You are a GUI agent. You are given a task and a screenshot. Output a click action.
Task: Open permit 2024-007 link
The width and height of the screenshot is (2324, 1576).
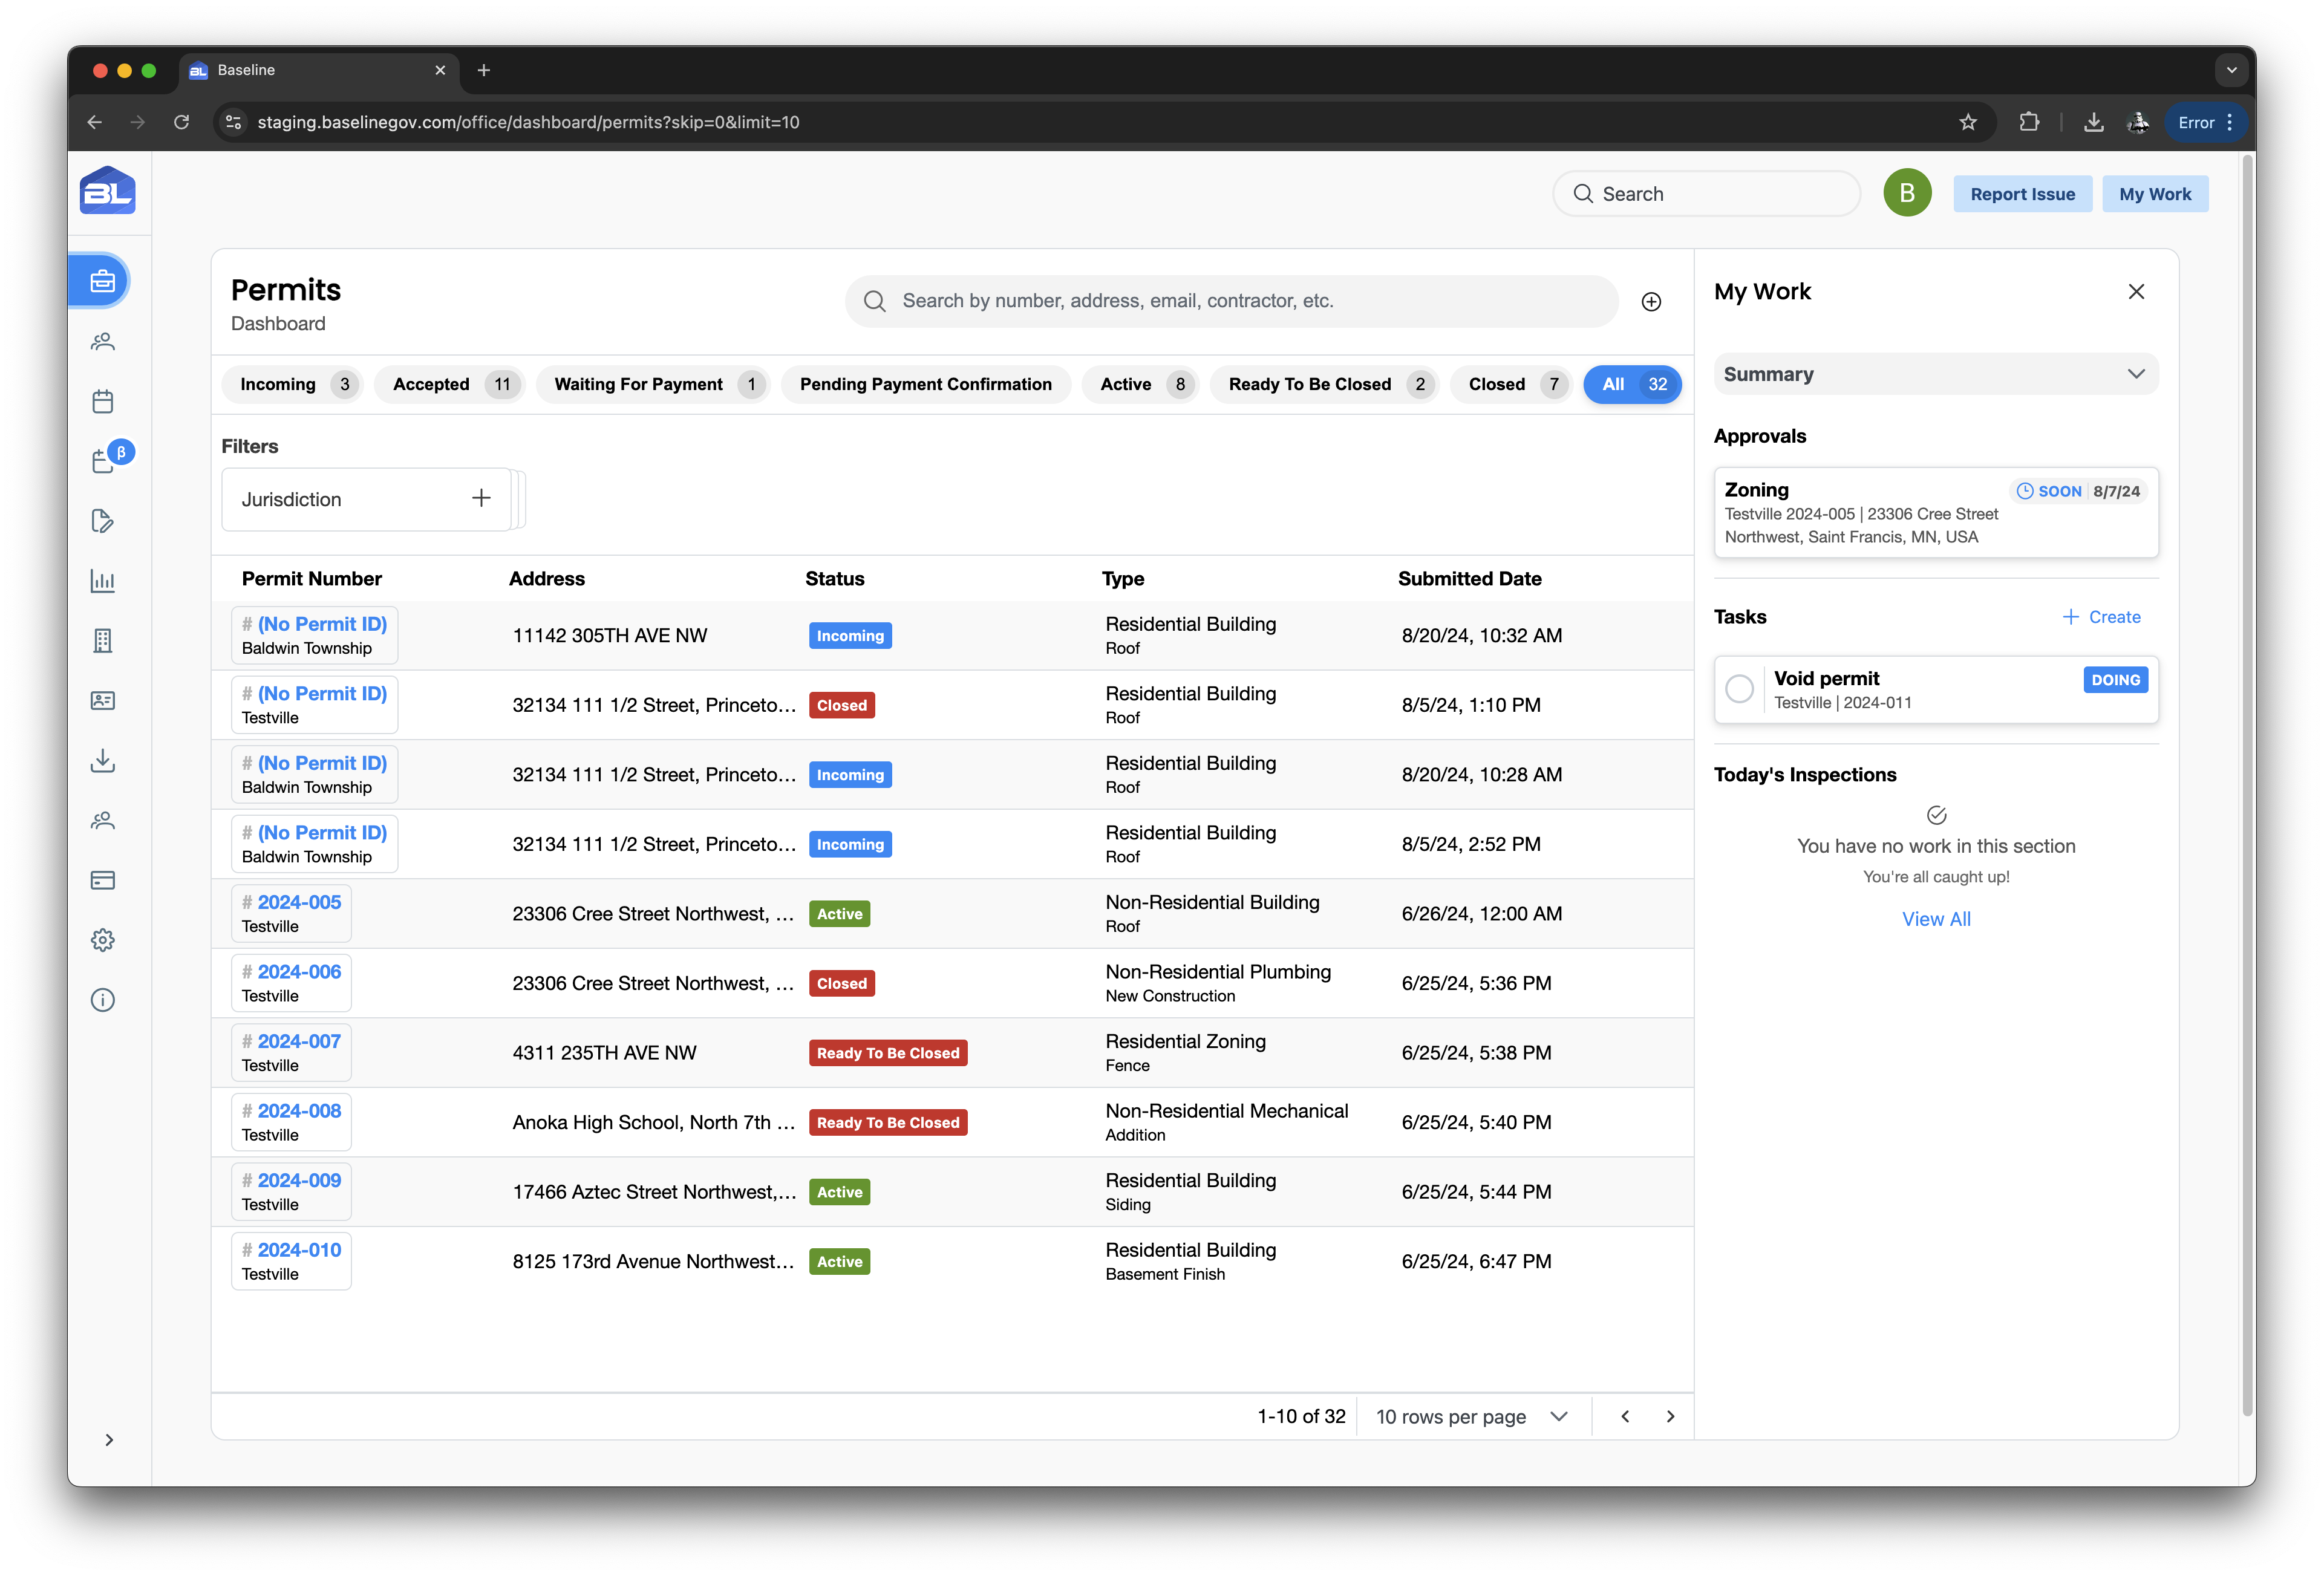coord(299,1041)
